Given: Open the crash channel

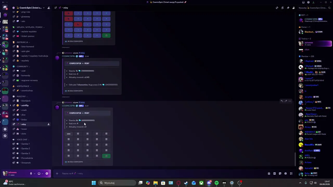Looking at the screenshot, I should coord(31,110).
